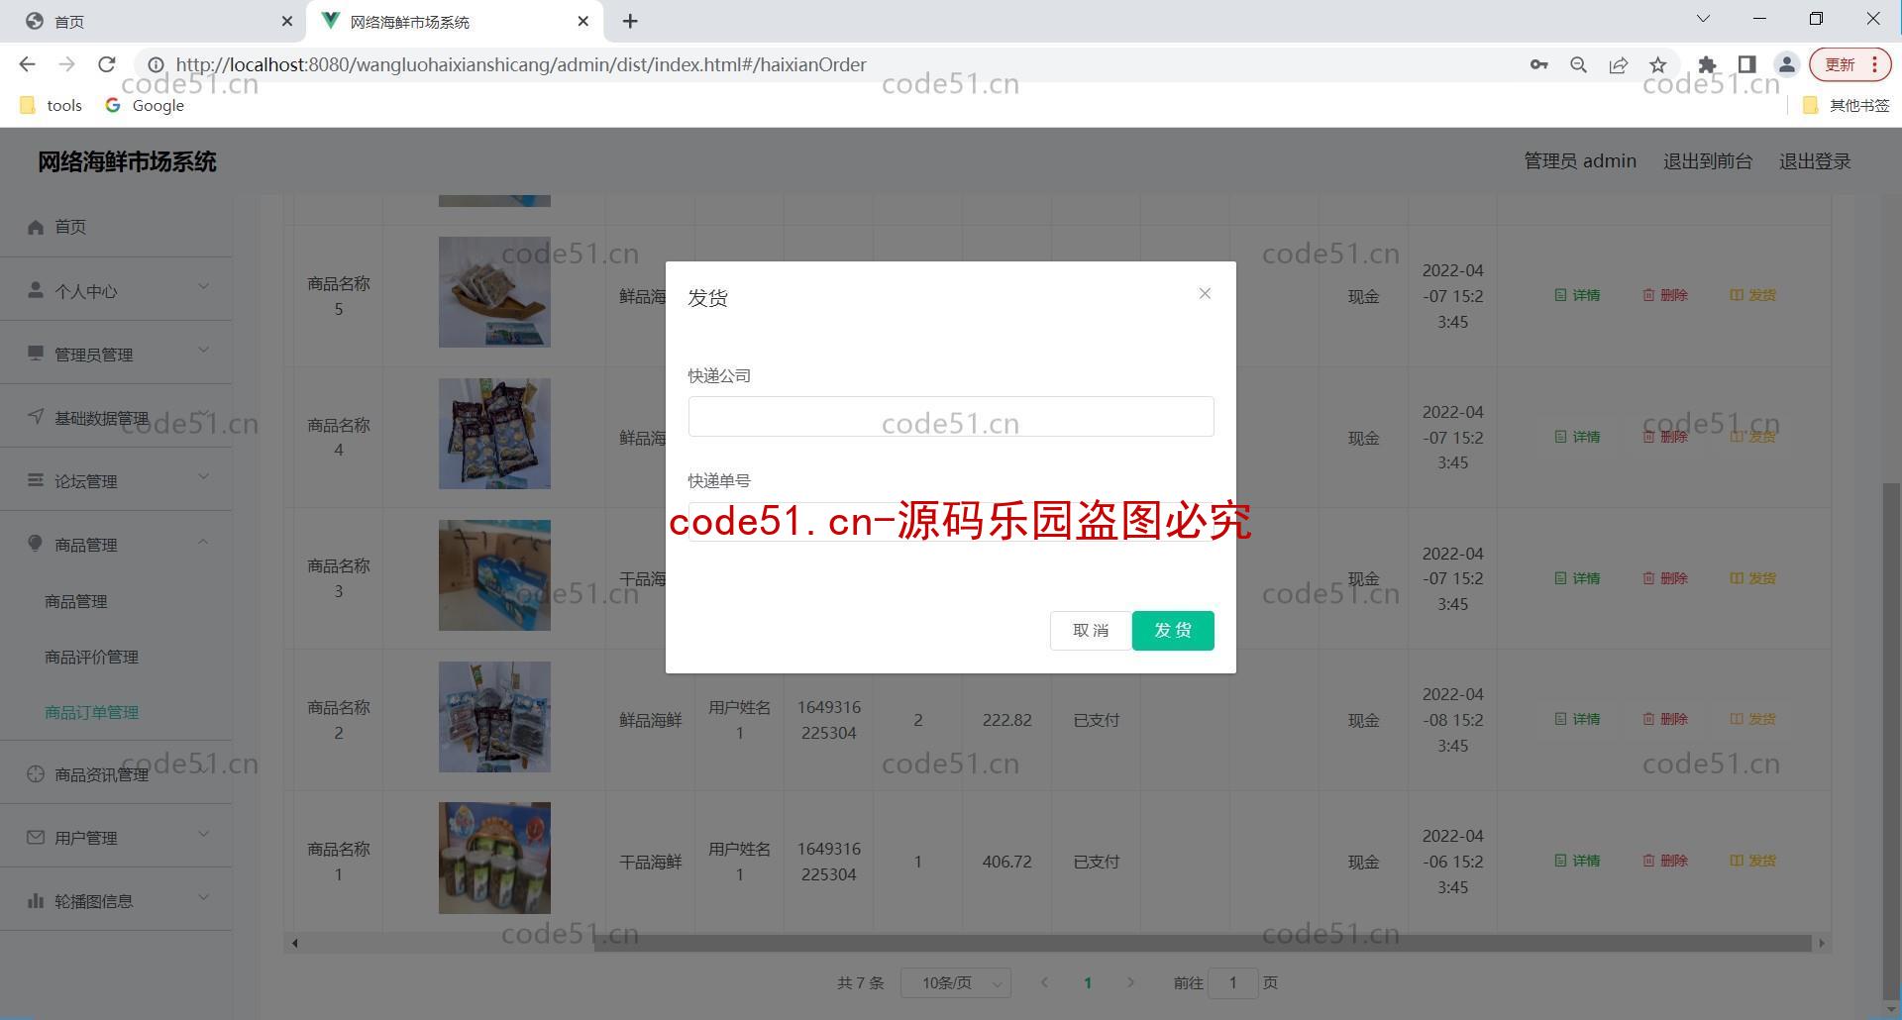Click 详情 for 商品名称 3 row

[1577, 578]
